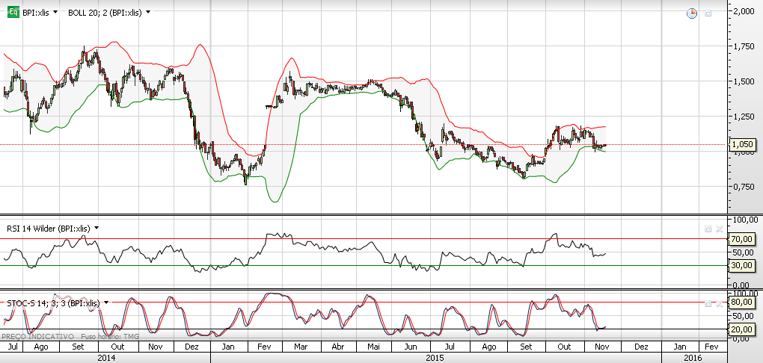Expand the BOLL 20; 2 indicator menu
This screenshot has width=763, height=363.
(x=148, y=13)
